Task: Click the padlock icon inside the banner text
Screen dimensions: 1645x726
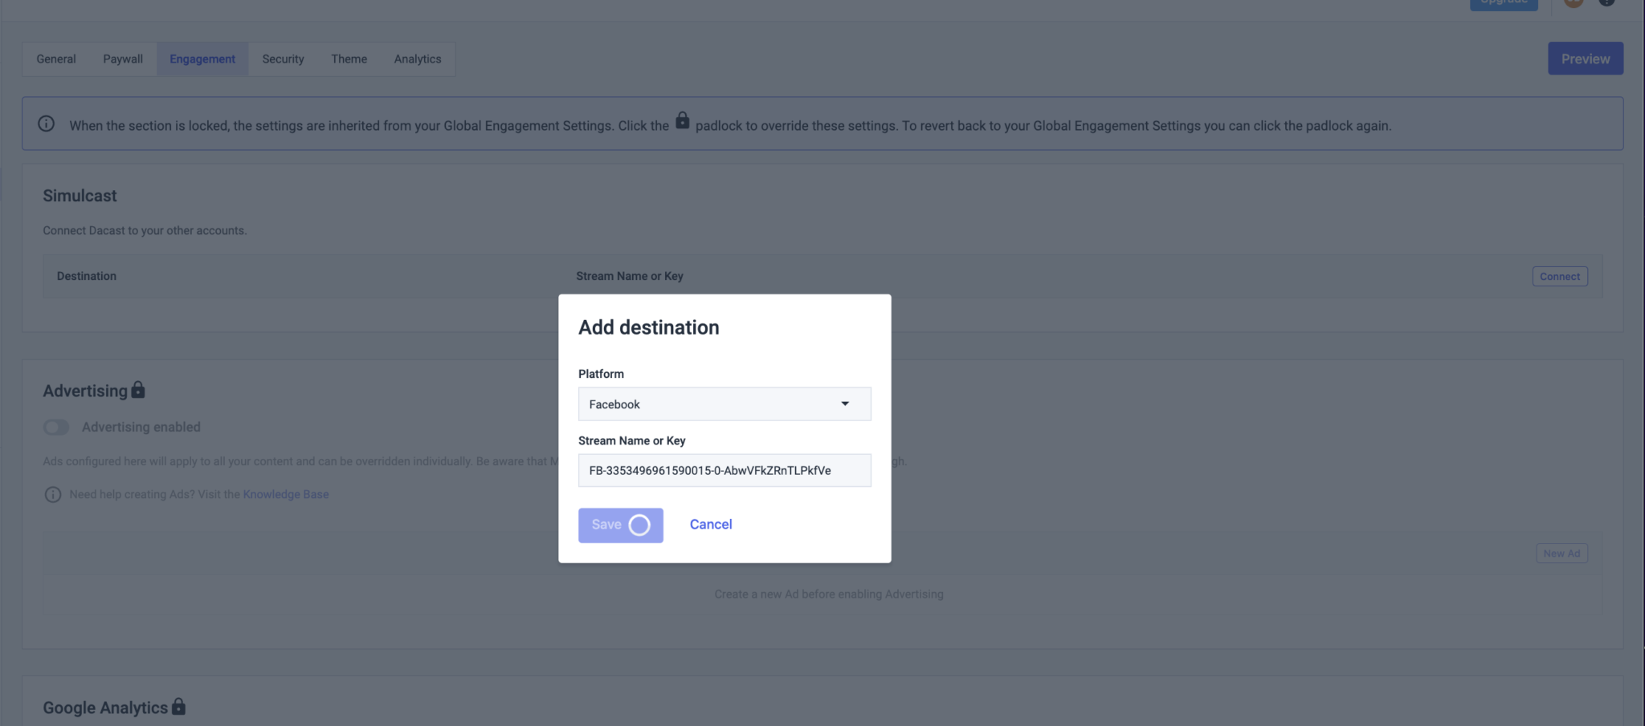Action: coord(682,121)
